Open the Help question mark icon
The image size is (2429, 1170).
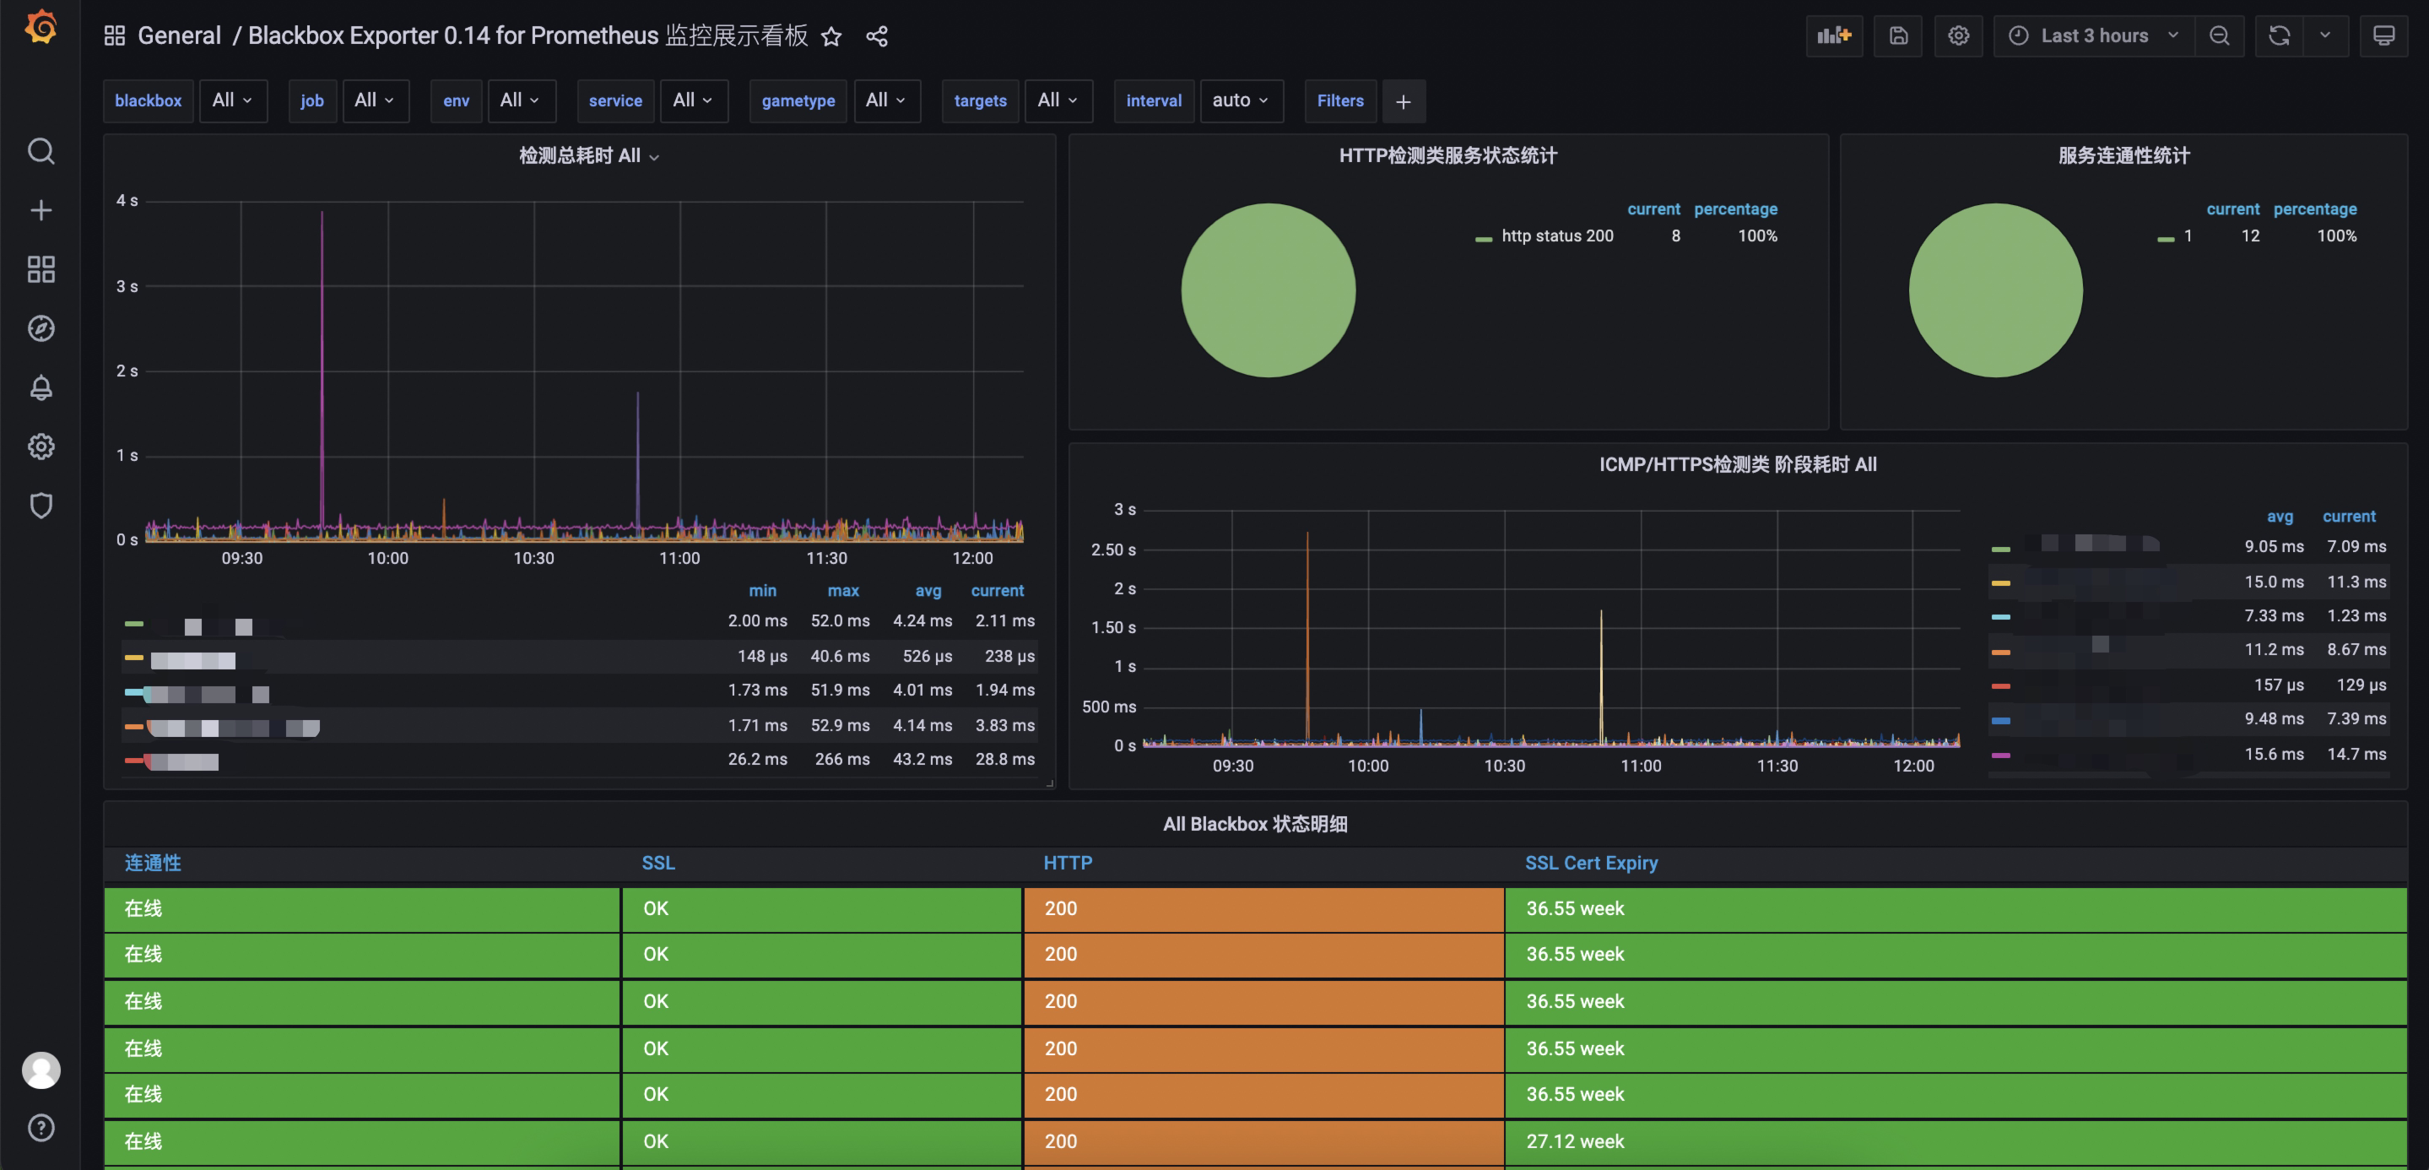click(x=41, y=1128)
